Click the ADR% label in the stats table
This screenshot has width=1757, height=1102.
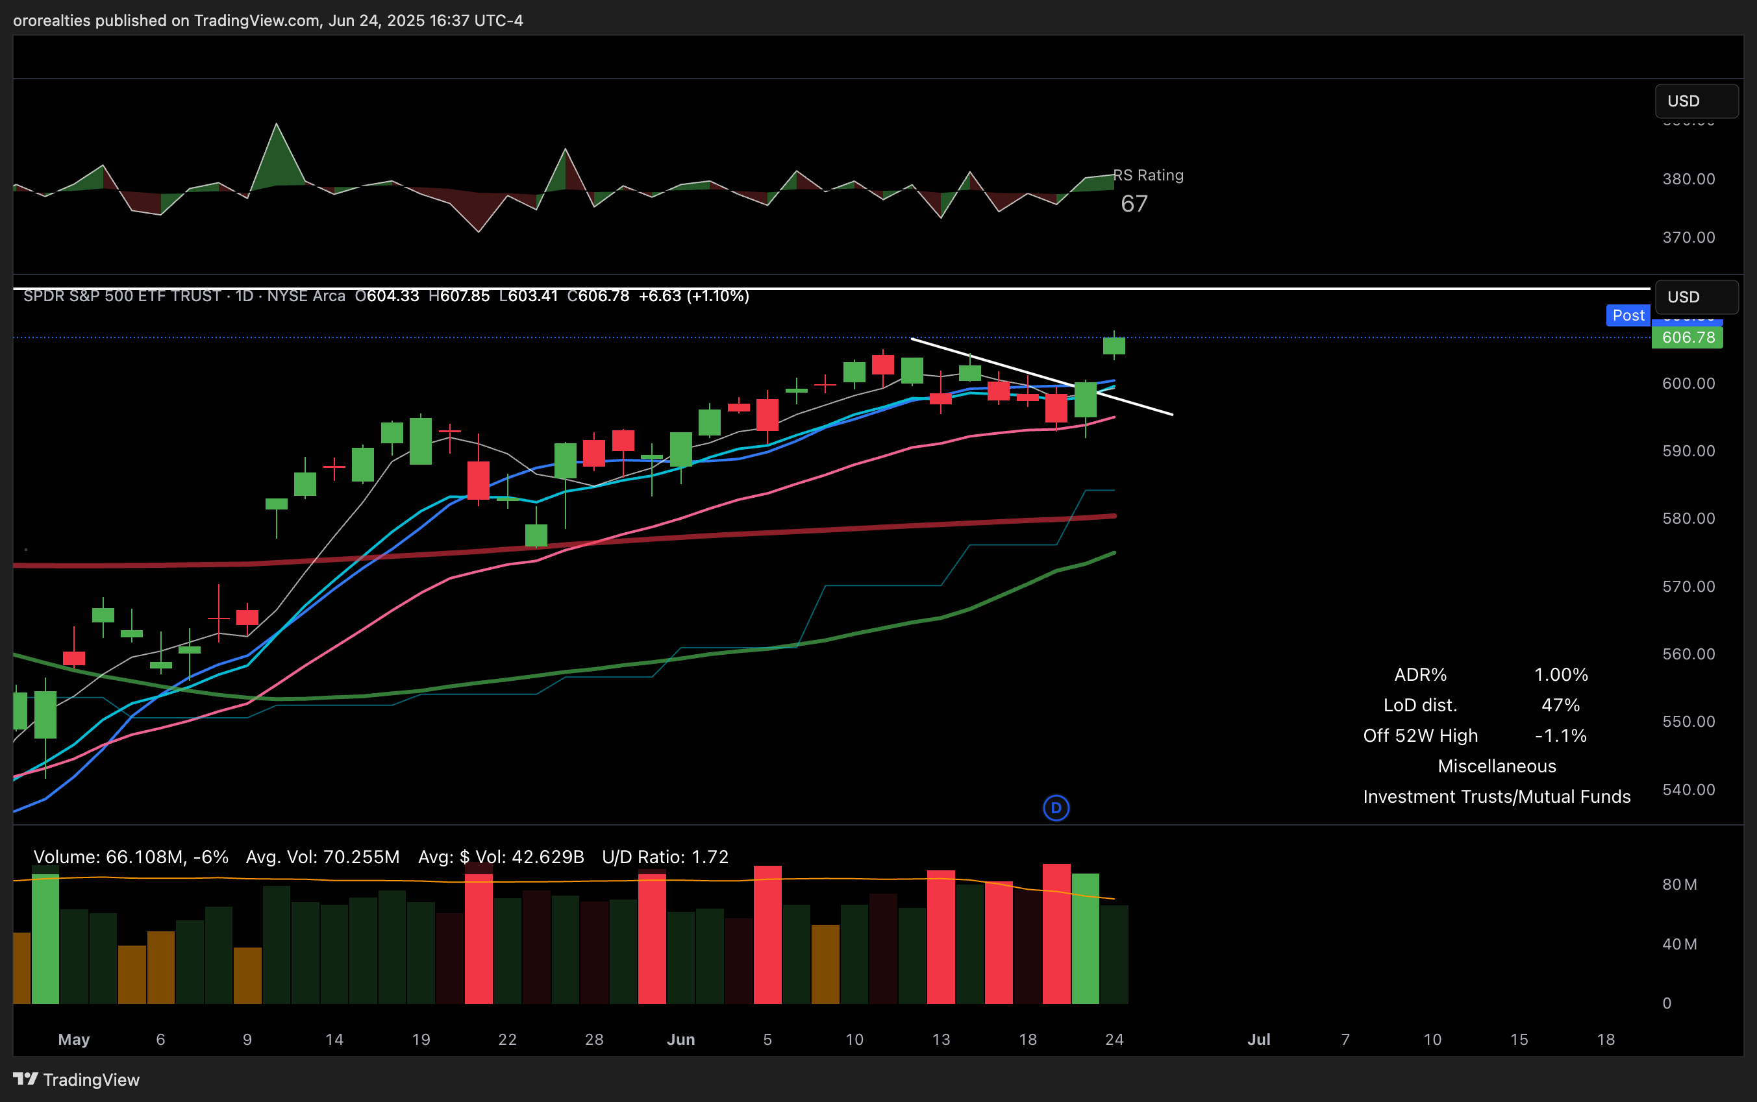(x=1420, y=675)
